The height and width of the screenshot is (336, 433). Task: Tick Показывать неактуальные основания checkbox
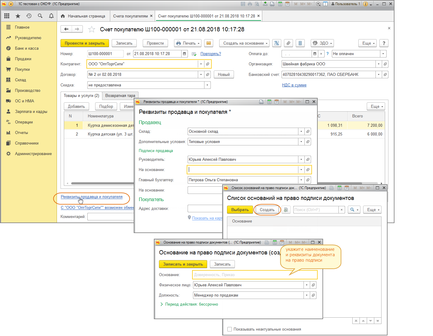(x=230, y=329)
